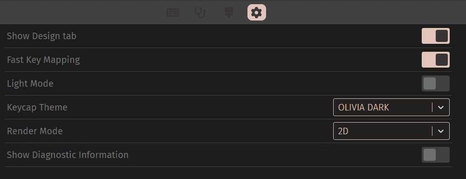Disable the Show Design tab switch
The image size is (466, 179).
click(x=435, y=36)
